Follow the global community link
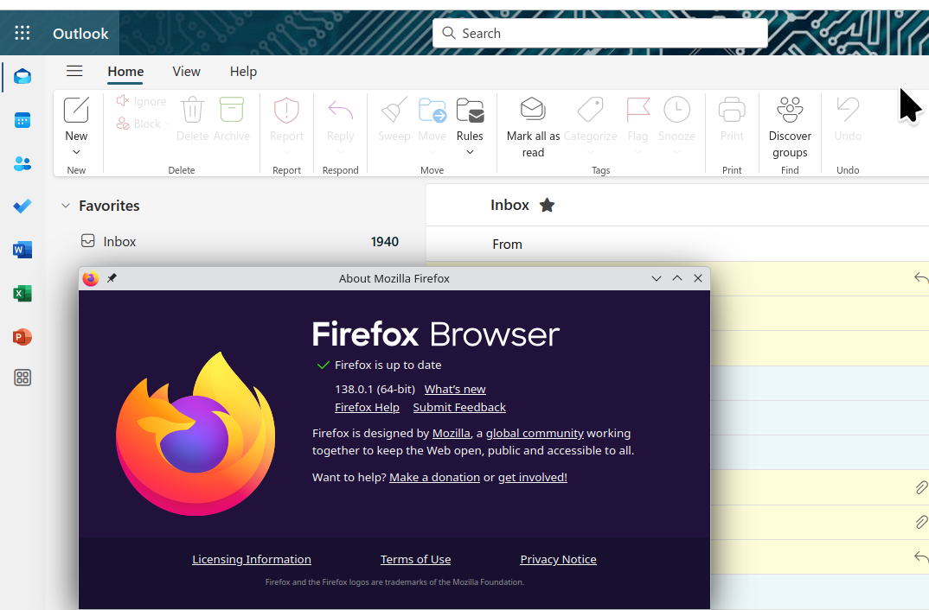This screenshot has height=610, width=929. (x=535, y=433)
